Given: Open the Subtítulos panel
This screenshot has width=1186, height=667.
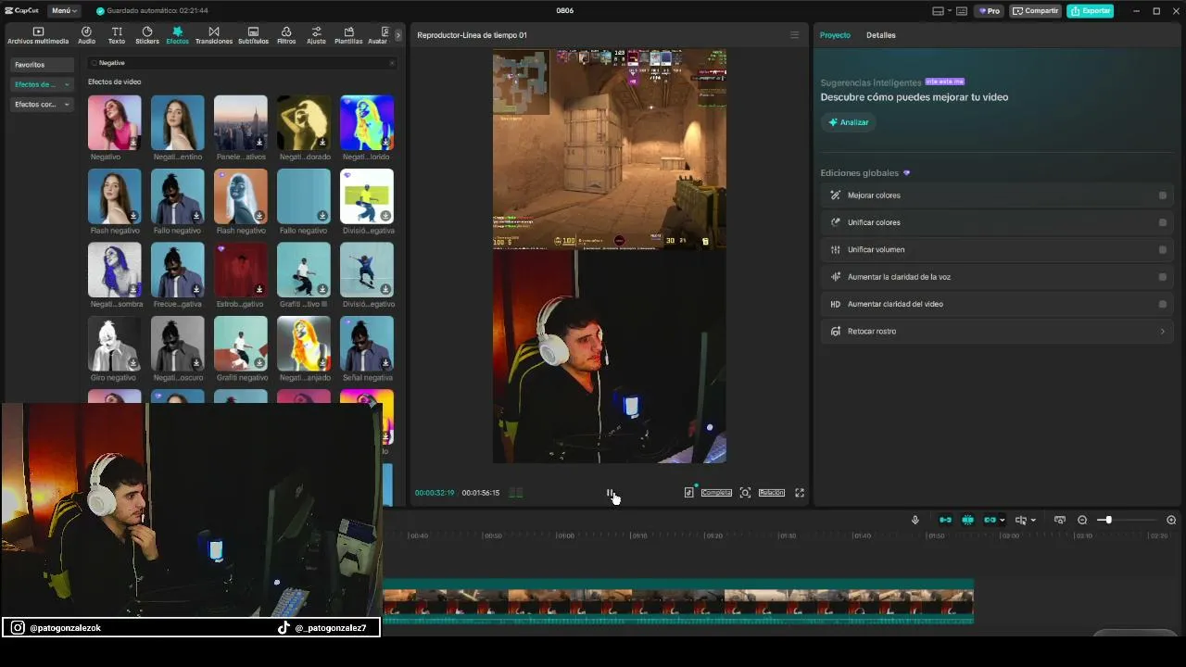Looking at the screenshot, I should (253, 35).
